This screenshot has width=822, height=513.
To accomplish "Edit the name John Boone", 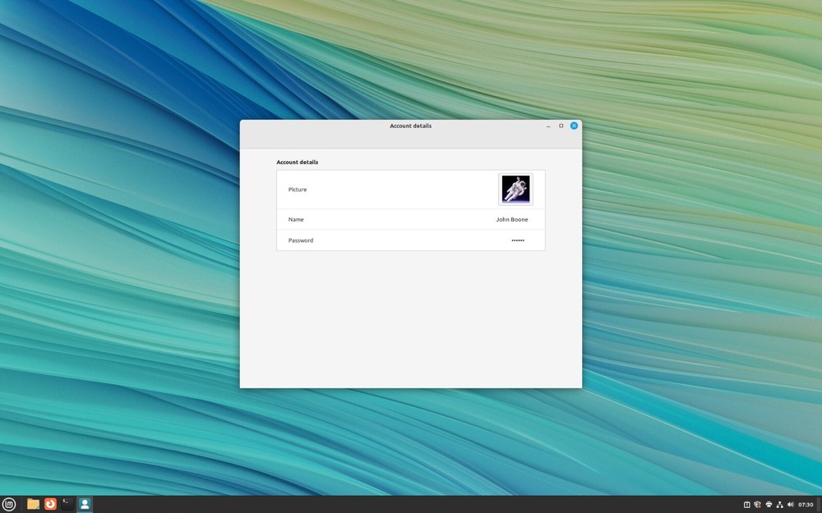I will pyautogui.click(x=512, y=219).
